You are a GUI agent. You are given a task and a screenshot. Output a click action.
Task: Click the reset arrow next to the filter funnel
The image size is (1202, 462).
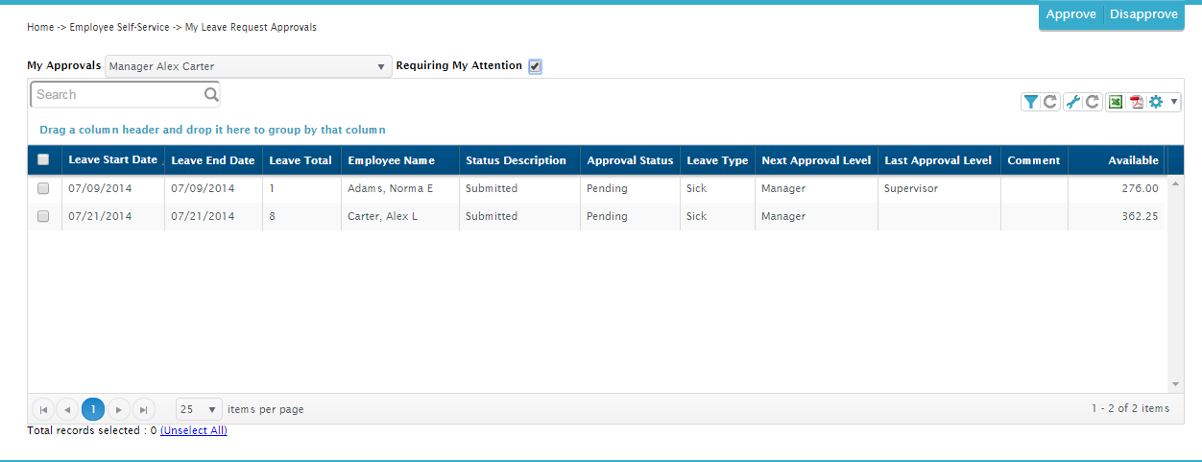(1050, 102)
